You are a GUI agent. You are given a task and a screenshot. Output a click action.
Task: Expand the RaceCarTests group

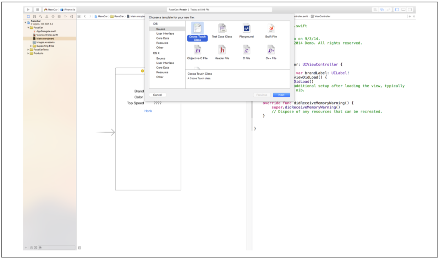point(28,50)
